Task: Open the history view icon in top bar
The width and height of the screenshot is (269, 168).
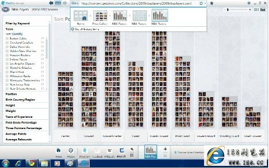Action: pyautogui.click(x=58, y=3)
